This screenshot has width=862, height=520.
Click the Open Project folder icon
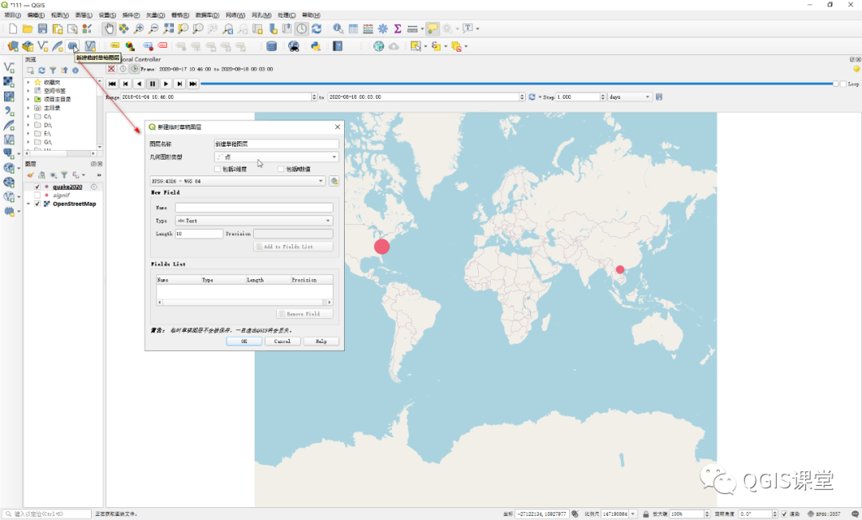click(27, 29)
